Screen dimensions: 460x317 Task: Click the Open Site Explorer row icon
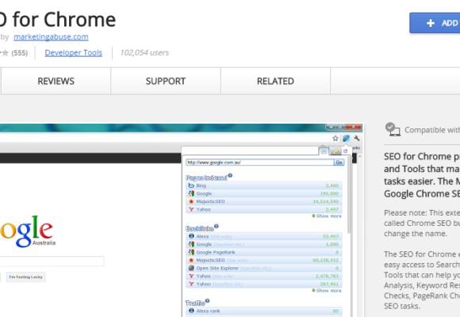pyautogui.click(x=191, y=268)
